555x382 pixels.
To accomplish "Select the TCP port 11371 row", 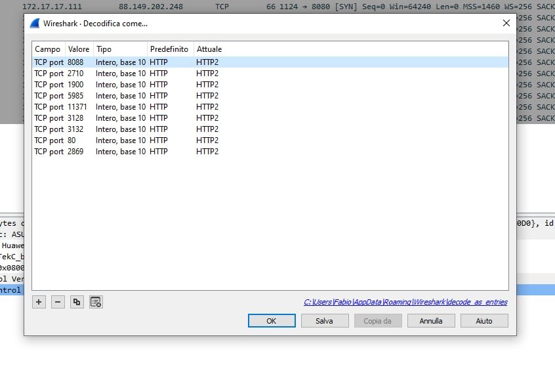I will click(x=270, y=107).
